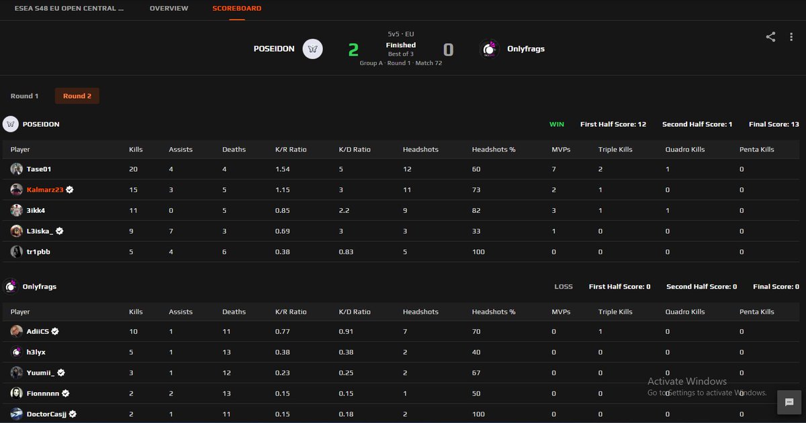Open the chat bubble widget
This screenshot has height=423, width=806.
pyautogui.click(x=789, y=402)
